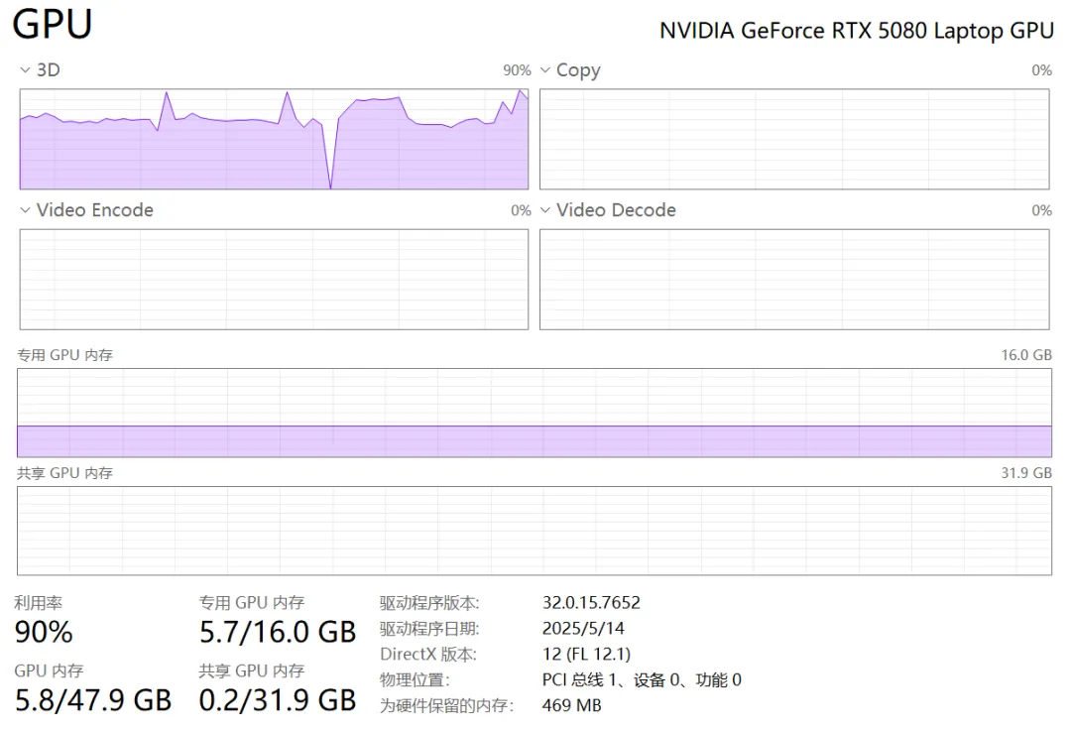Click the shared GPU memory (共享 GPU 内存) graph

pyautogui.click(x=534, y=531)
